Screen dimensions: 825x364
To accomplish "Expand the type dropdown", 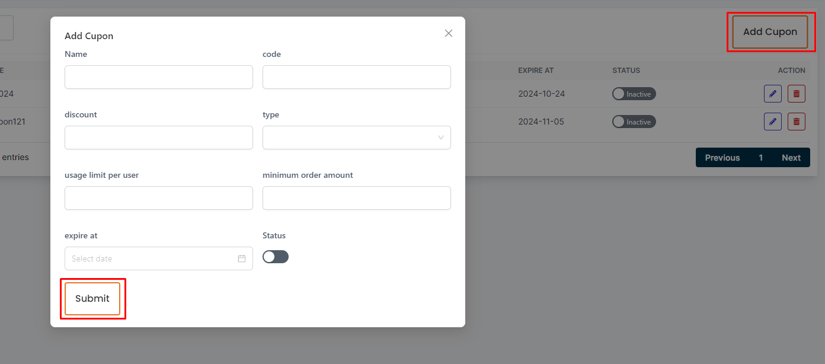I will coord(356,138).
